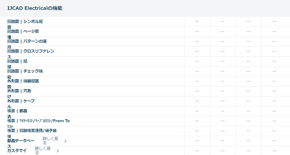Select the 外形図 | ケーブル row label
The width and height of the screenshot is (290, 155).
[x=21, y=101]
